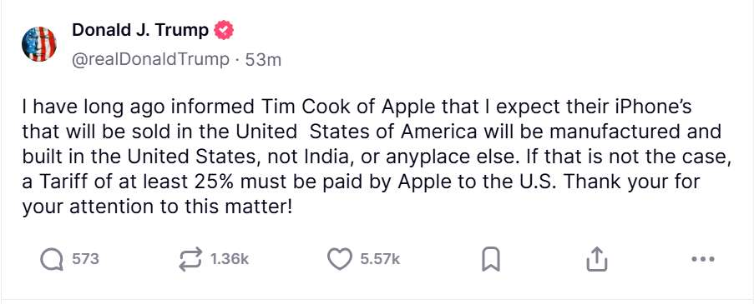The image size is (754, 304).
Task: Click the post line mentioning Tim Cook
Action: pyautogui.click(x=357, y=107)
